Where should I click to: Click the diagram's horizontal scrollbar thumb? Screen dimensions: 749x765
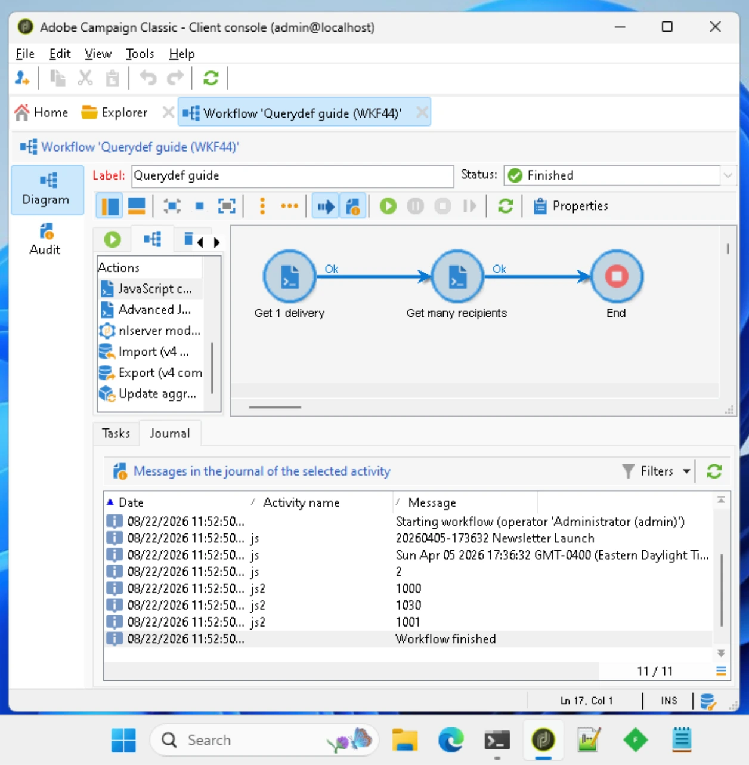(x=275, y=407)
